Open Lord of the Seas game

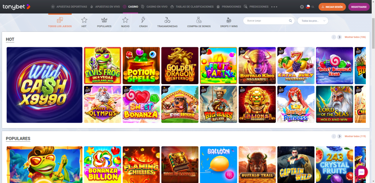pos(335,104)
